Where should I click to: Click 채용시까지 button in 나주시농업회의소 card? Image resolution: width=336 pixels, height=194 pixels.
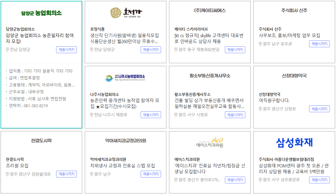coord(151,115)
